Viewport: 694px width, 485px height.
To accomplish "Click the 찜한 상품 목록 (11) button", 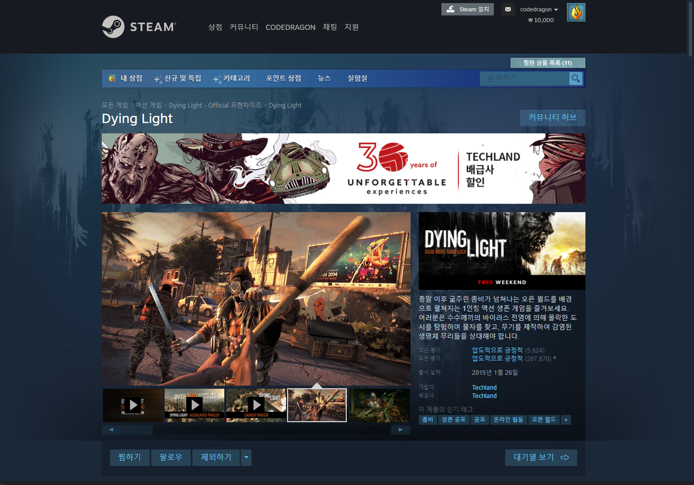I will [x=547, y=63].
